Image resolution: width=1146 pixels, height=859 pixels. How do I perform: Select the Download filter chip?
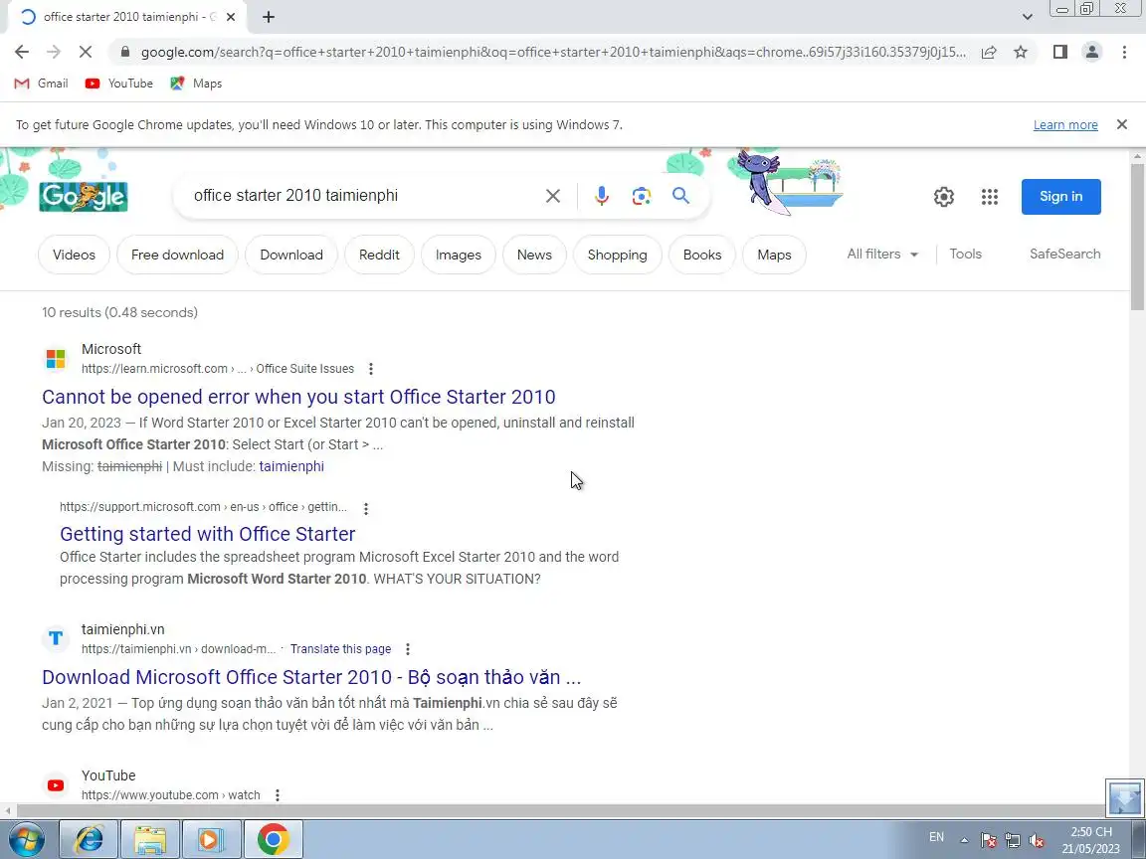point(290,255)
